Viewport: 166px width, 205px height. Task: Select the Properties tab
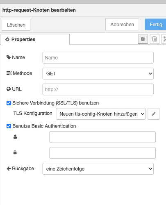[x=35, y=39]
